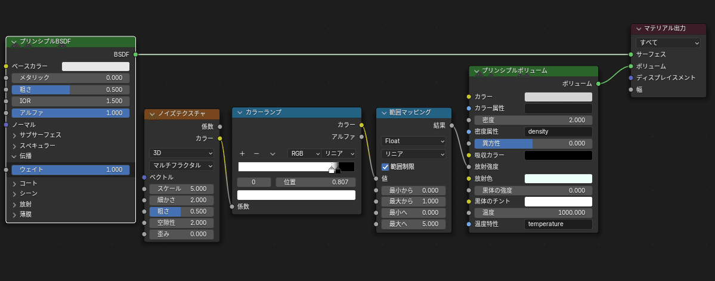Expand the 放射 panel in BSDF
The width and height of the screenshot is (715, 281).
[x=14, y=204]
